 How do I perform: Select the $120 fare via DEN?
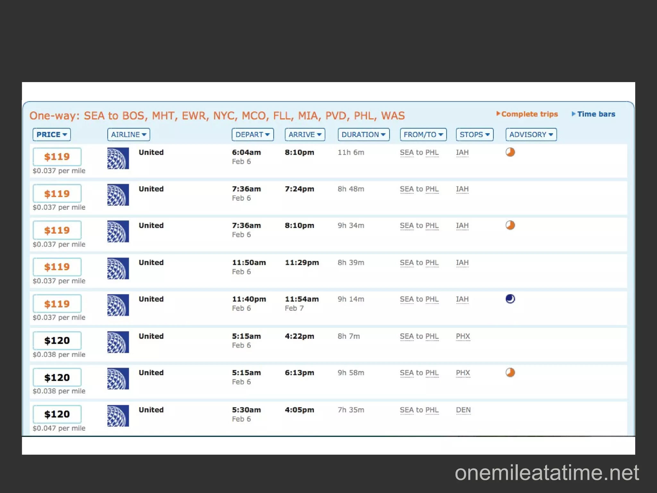pyautogui.click(x=57, y=414)
